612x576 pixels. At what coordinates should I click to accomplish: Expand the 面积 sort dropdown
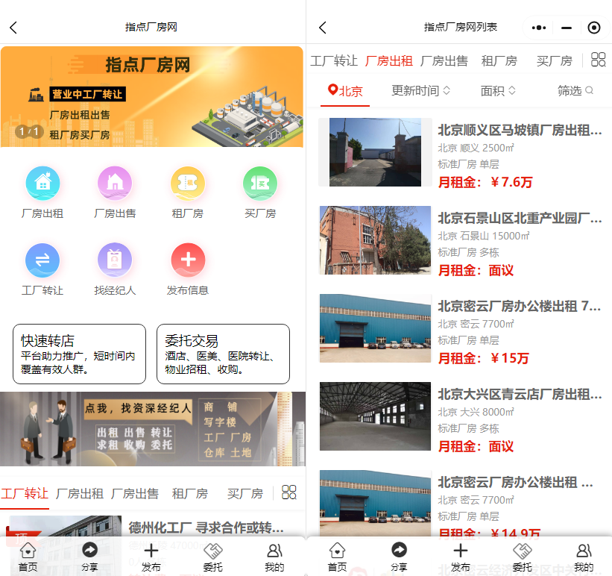499,91
